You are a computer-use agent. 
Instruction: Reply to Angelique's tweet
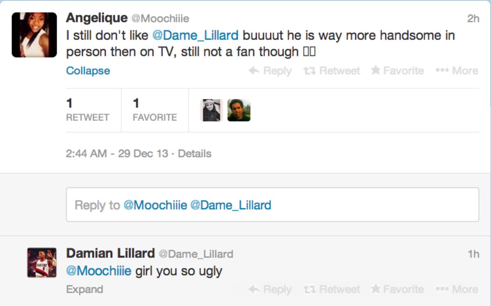pyautogui.click(x=270, y=71)
